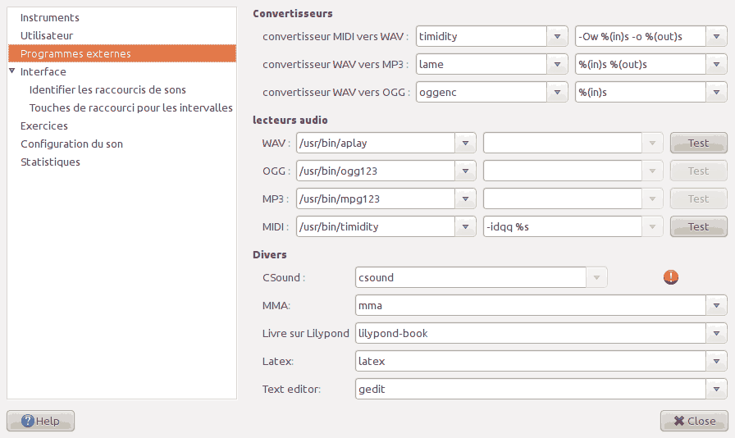Open WAV to OGG options dropdown

(717, 93)
